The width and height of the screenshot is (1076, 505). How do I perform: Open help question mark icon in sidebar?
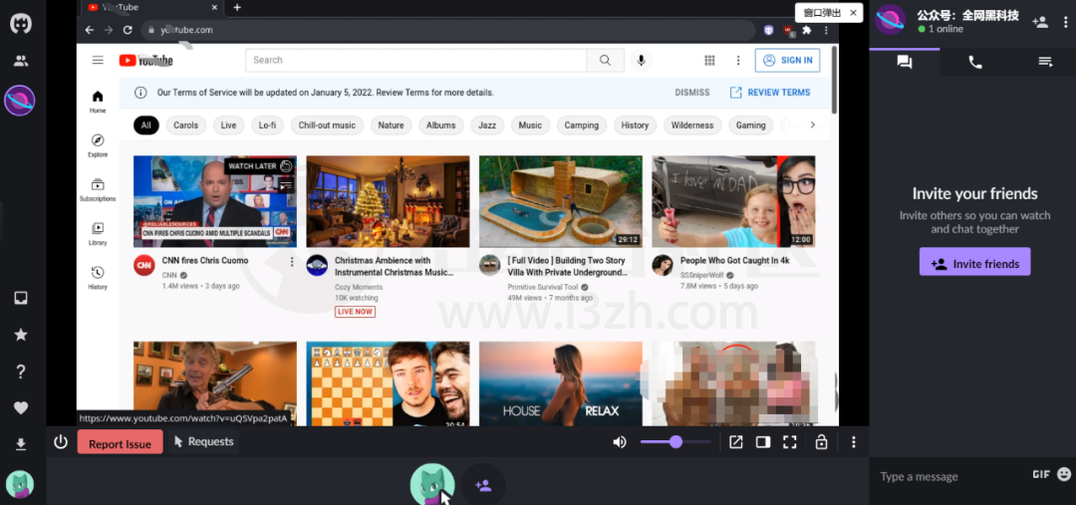click(21, 372)
